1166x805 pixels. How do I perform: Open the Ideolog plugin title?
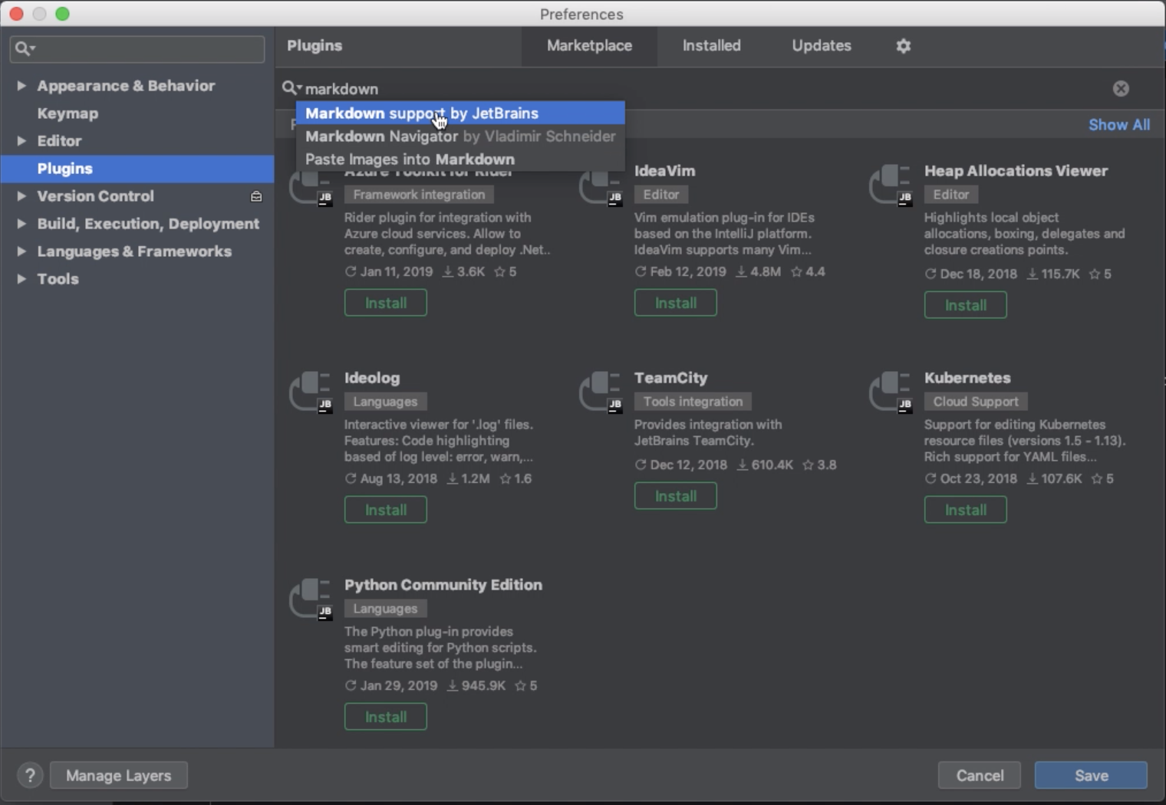pos(372,378)
